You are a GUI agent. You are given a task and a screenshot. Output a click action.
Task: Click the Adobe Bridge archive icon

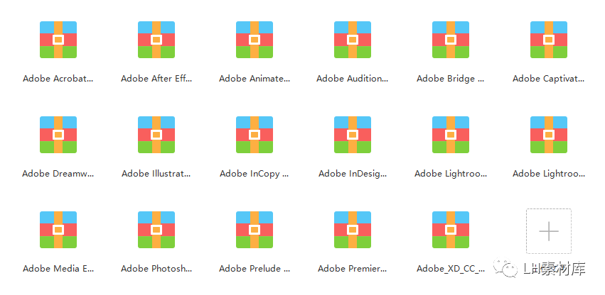(451, 40)
